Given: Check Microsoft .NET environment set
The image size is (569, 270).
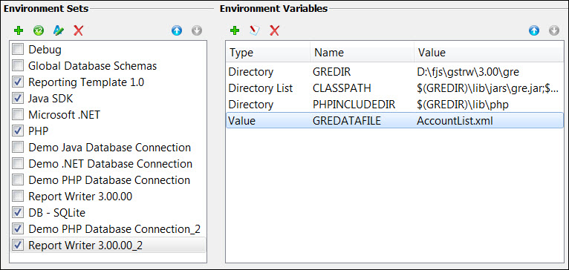Looking at the screenshot, I should coord(18,114).
